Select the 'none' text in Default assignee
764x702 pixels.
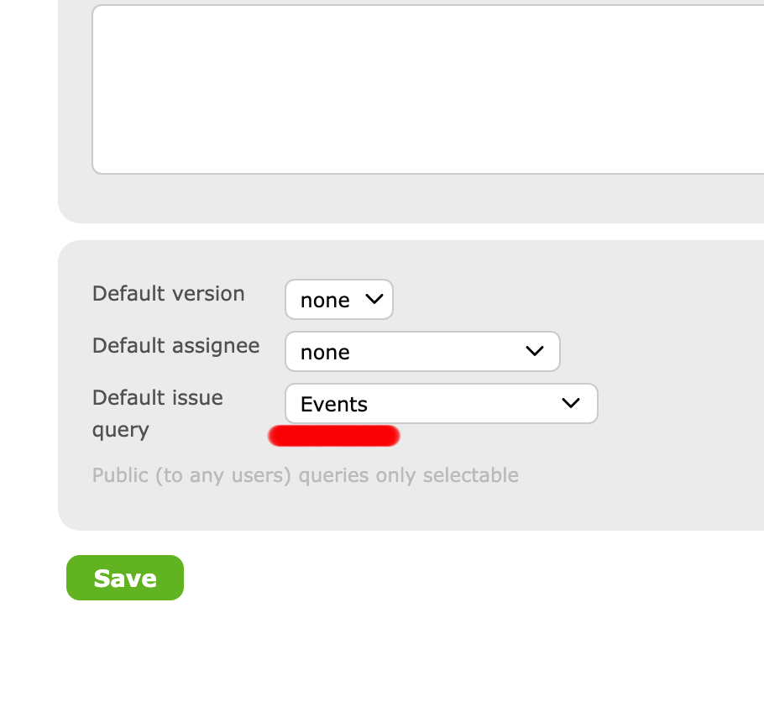click(x=325, y=353)
